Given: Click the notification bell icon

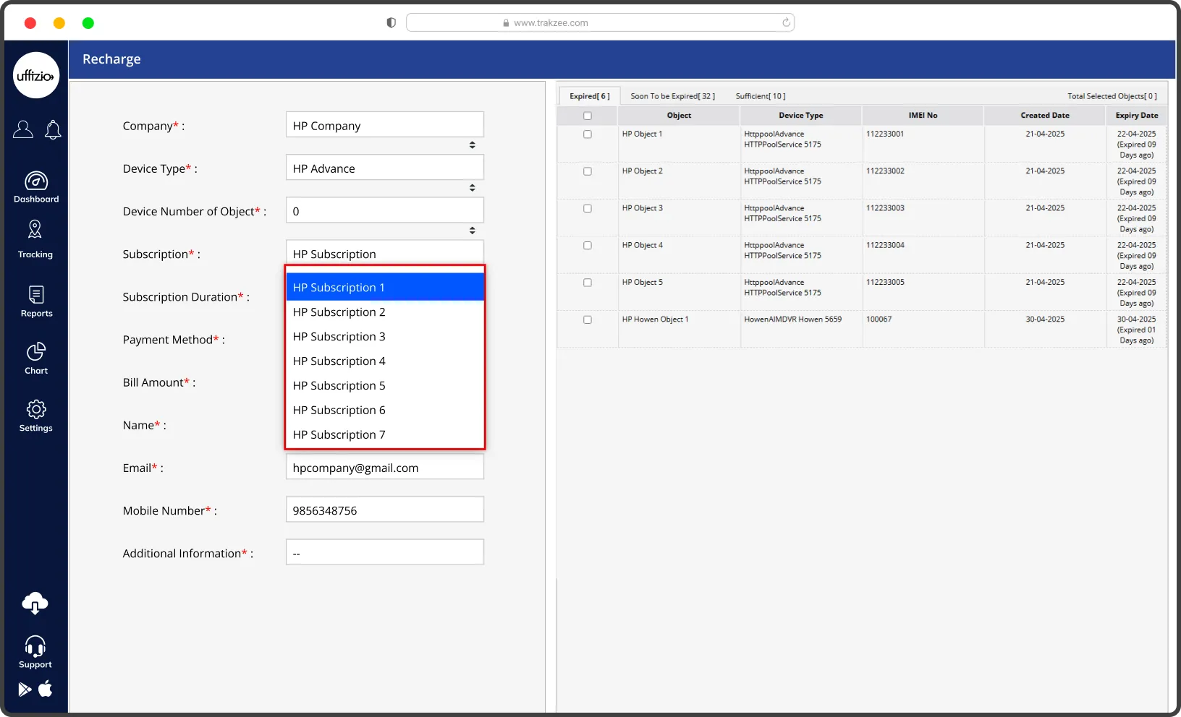Looking at the screenshot, I should click(x=53, y=130).
